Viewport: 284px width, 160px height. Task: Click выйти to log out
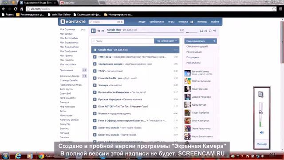point(215,22)
